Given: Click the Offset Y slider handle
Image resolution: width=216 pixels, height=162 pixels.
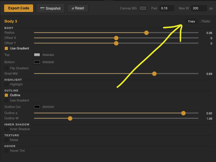Looking at the screenshot, I should [116, 43].
